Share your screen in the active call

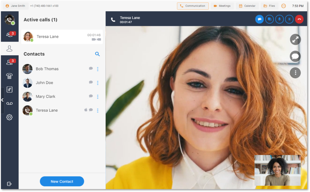click(269, 19)
